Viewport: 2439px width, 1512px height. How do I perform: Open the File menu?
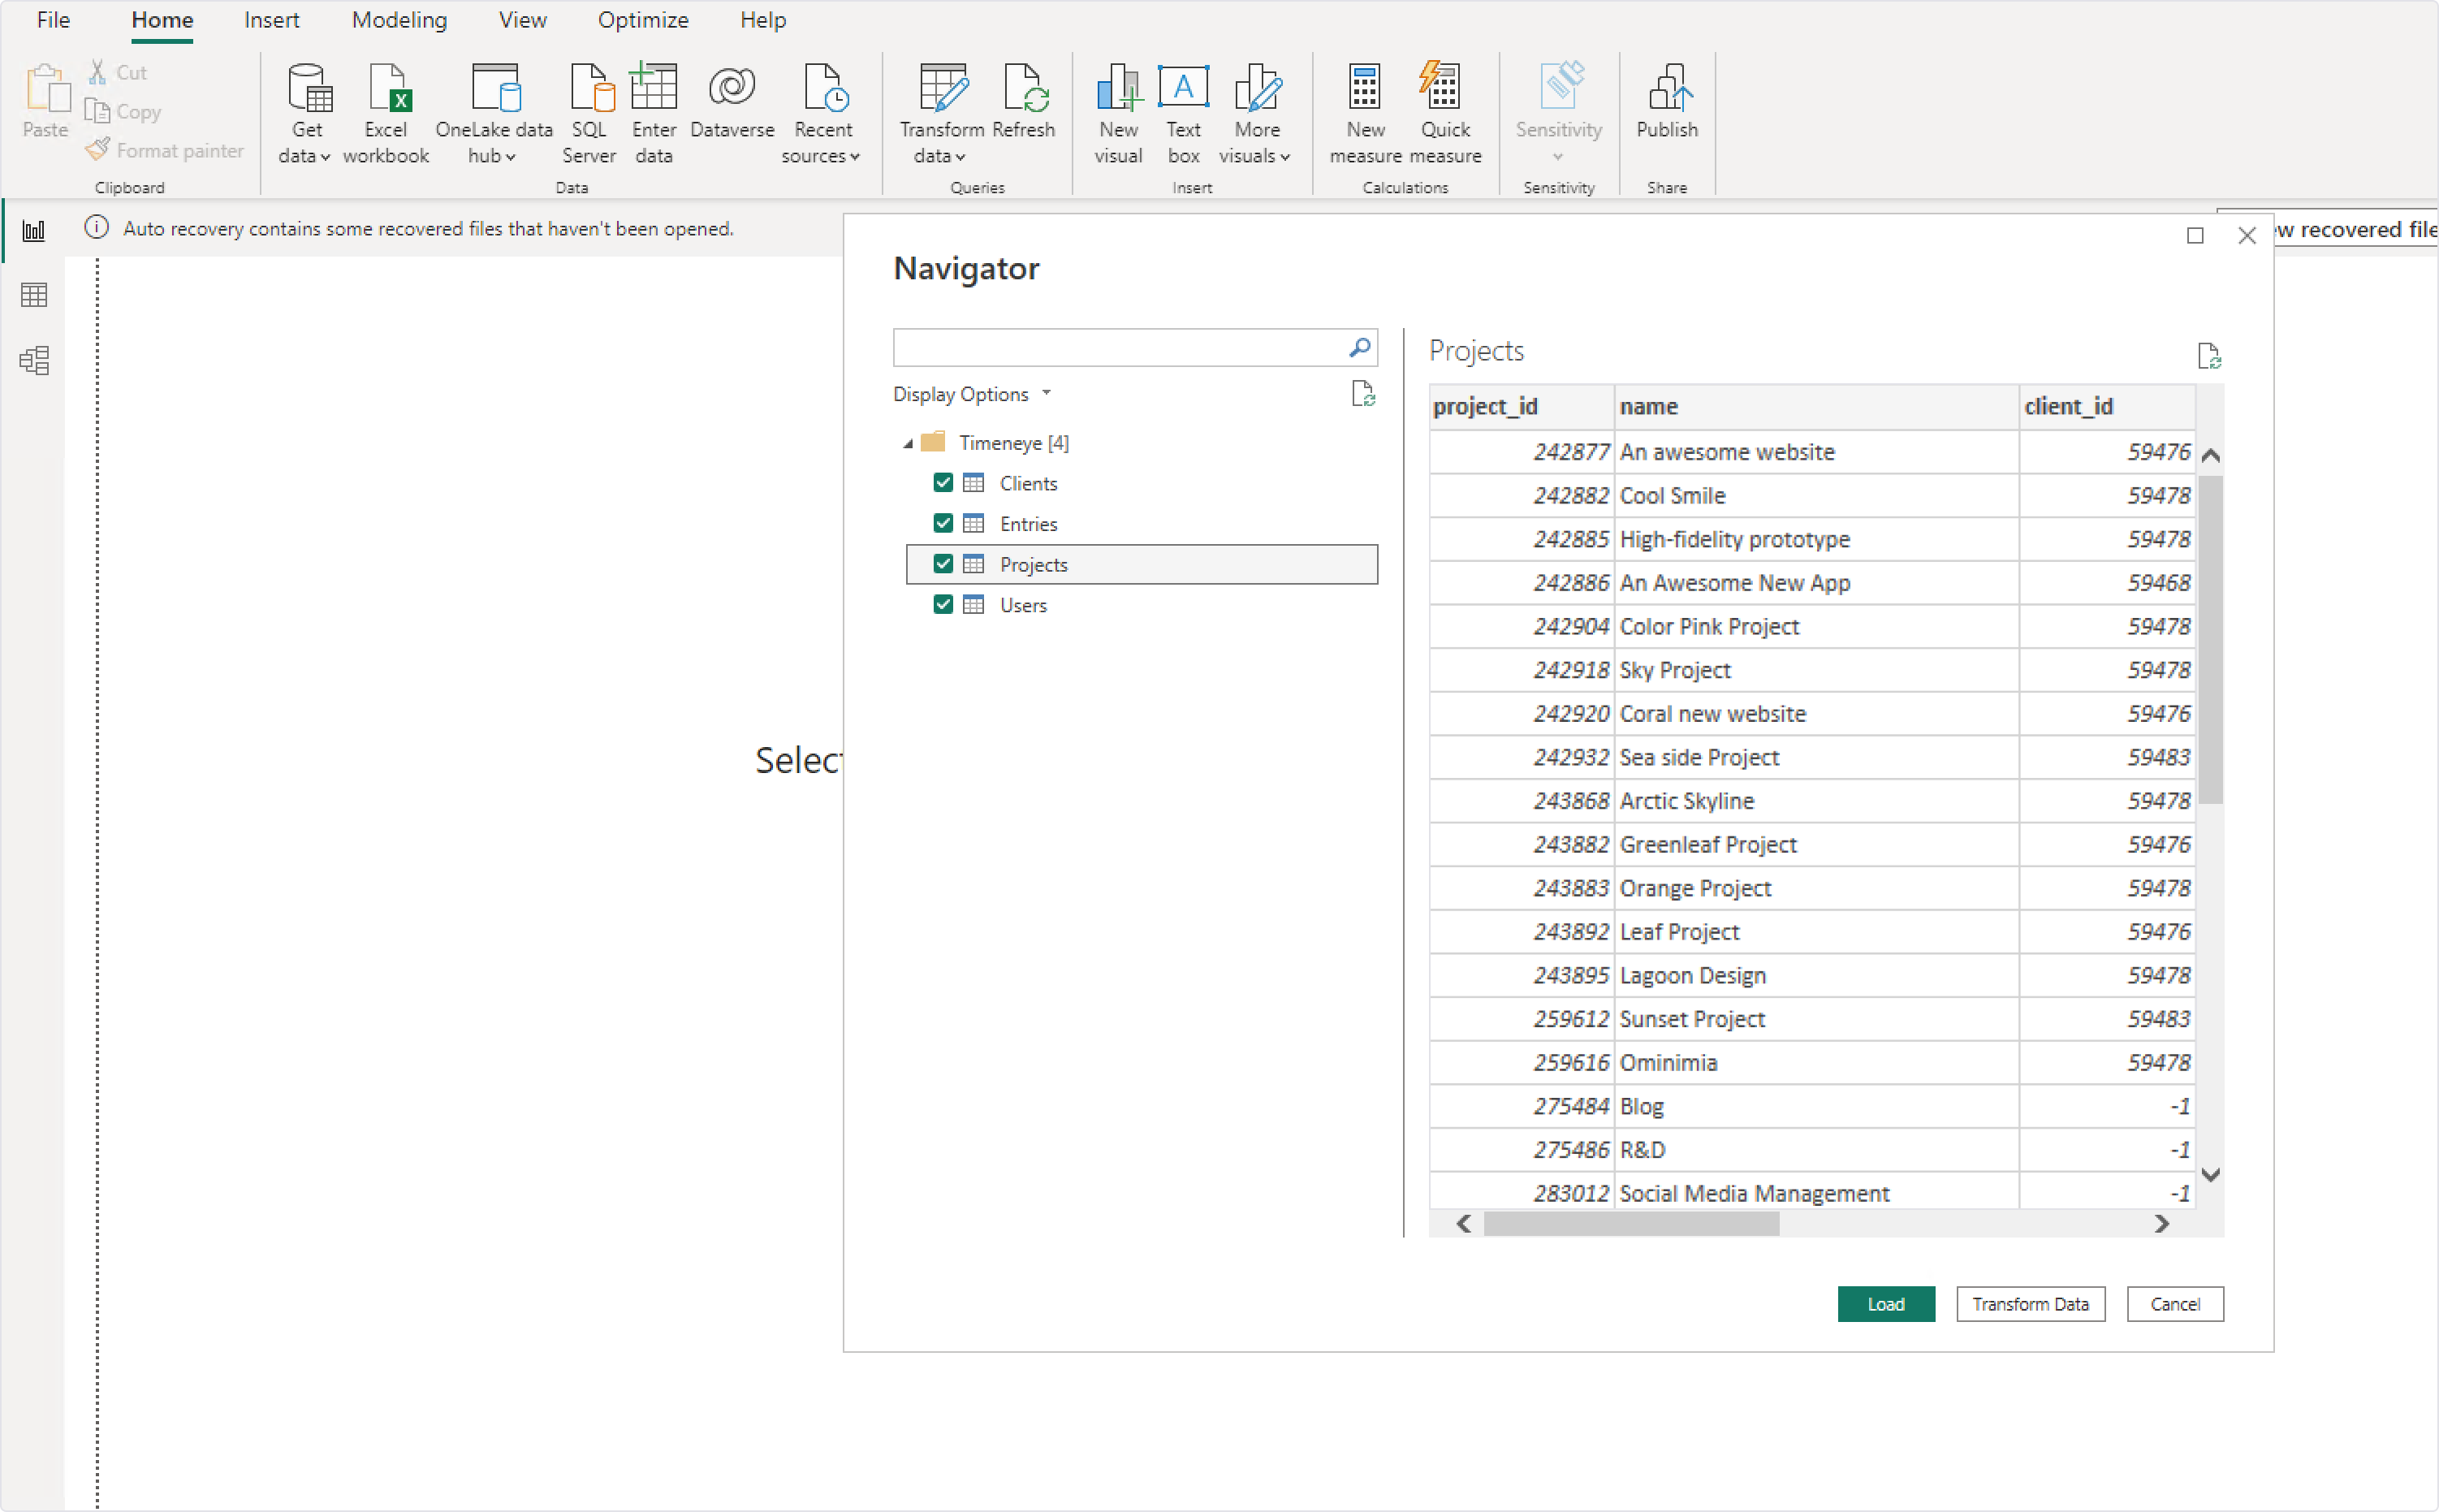53,20
